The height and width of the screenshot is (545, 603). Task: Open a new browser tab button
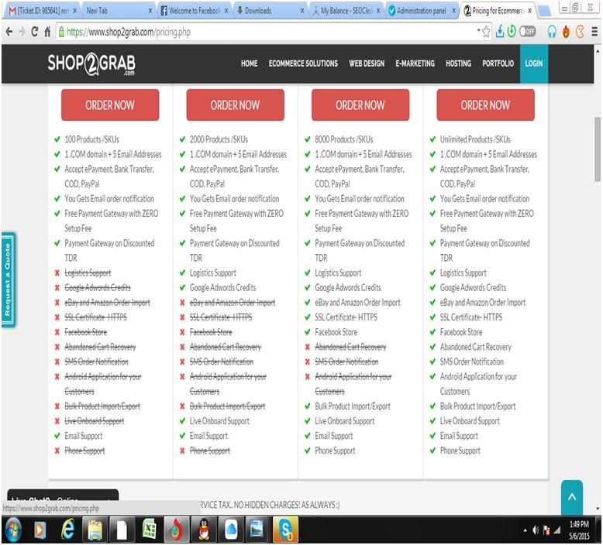click(544, 11)
